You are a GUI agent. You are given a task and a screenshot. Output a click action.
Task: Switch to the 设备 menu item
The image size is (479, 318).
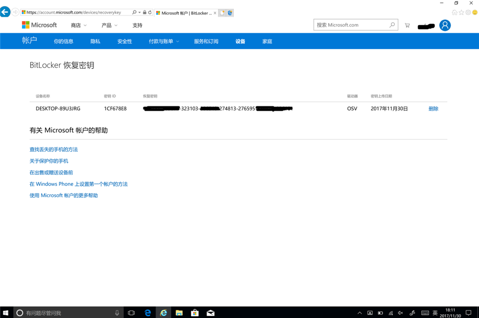pos(240,41)
